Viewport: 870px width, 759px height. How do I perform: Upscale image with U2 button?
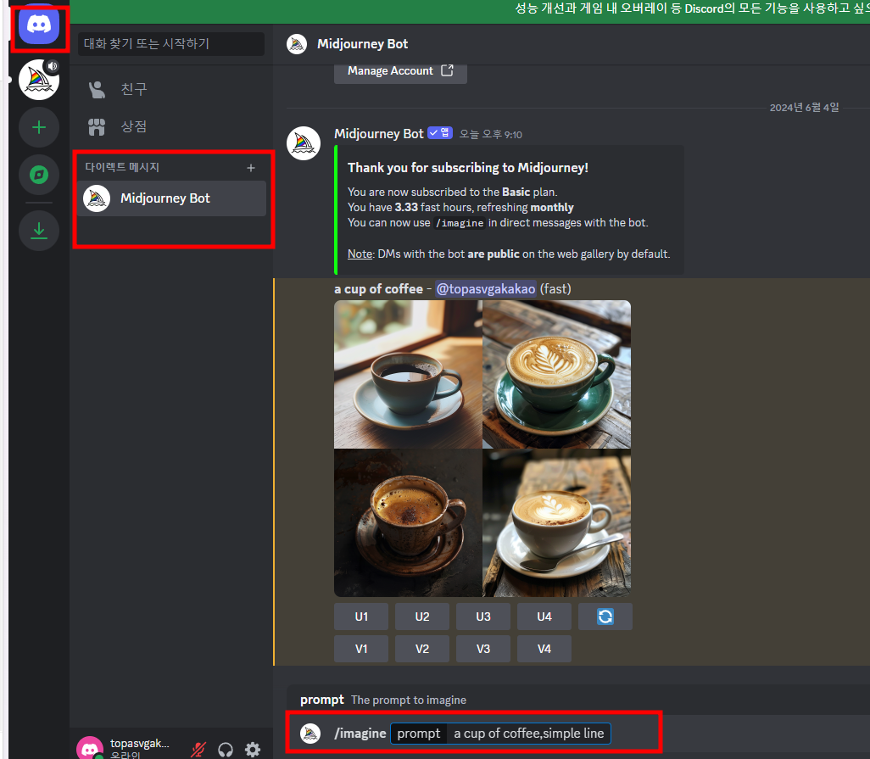click(422, 617)
